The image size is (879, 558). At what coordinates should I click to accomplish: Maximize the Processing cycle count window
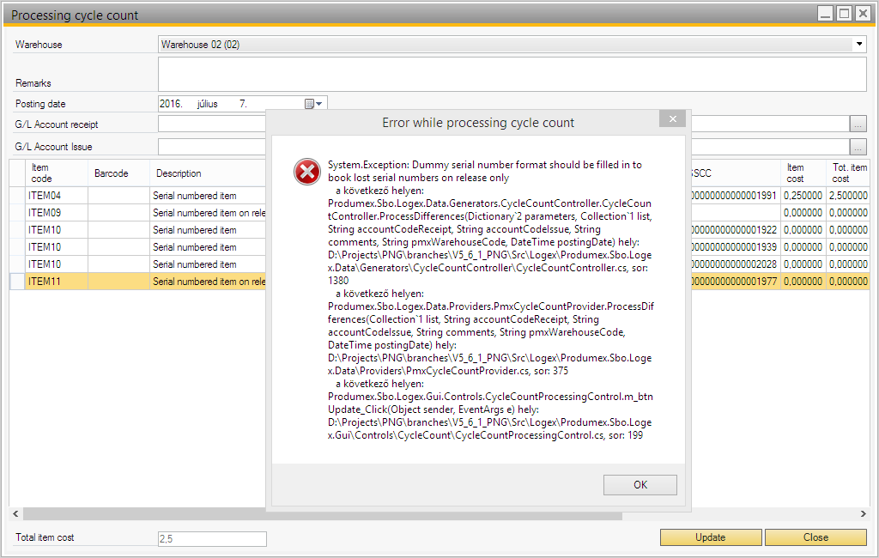(x=844, y=14)
